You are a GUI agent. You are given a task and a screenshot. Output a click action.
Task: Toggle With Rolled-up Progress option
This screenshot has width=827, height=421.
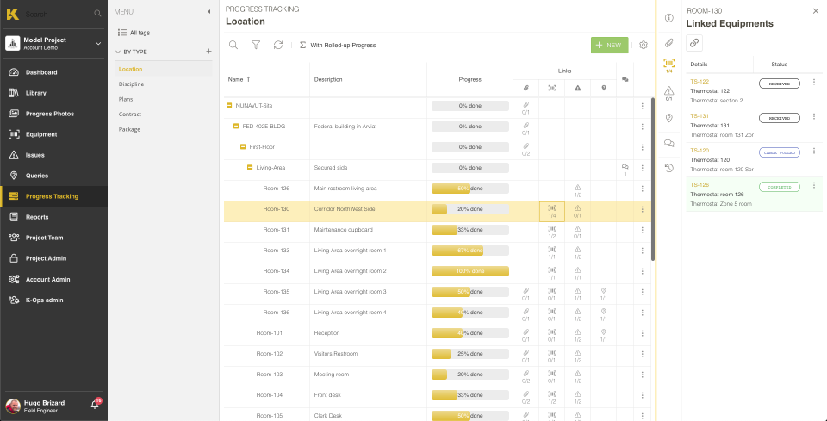[x=337, y=45]
